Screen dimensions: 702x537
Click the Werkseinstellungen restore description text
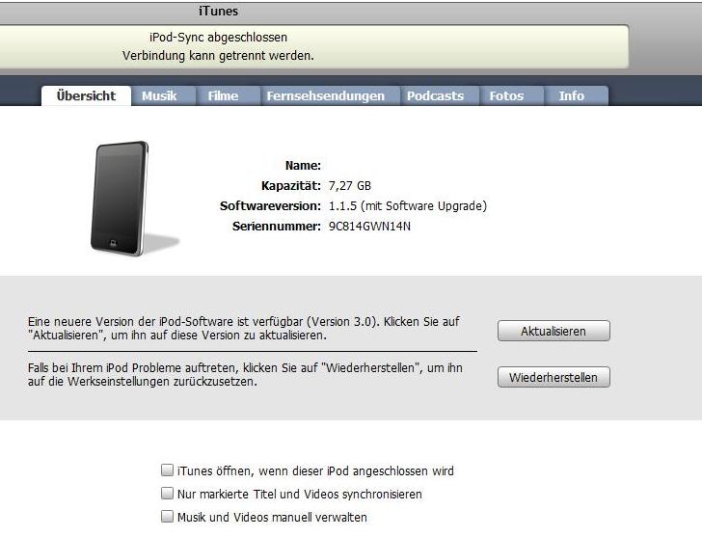pyautogui.click(x=245, y=375)
